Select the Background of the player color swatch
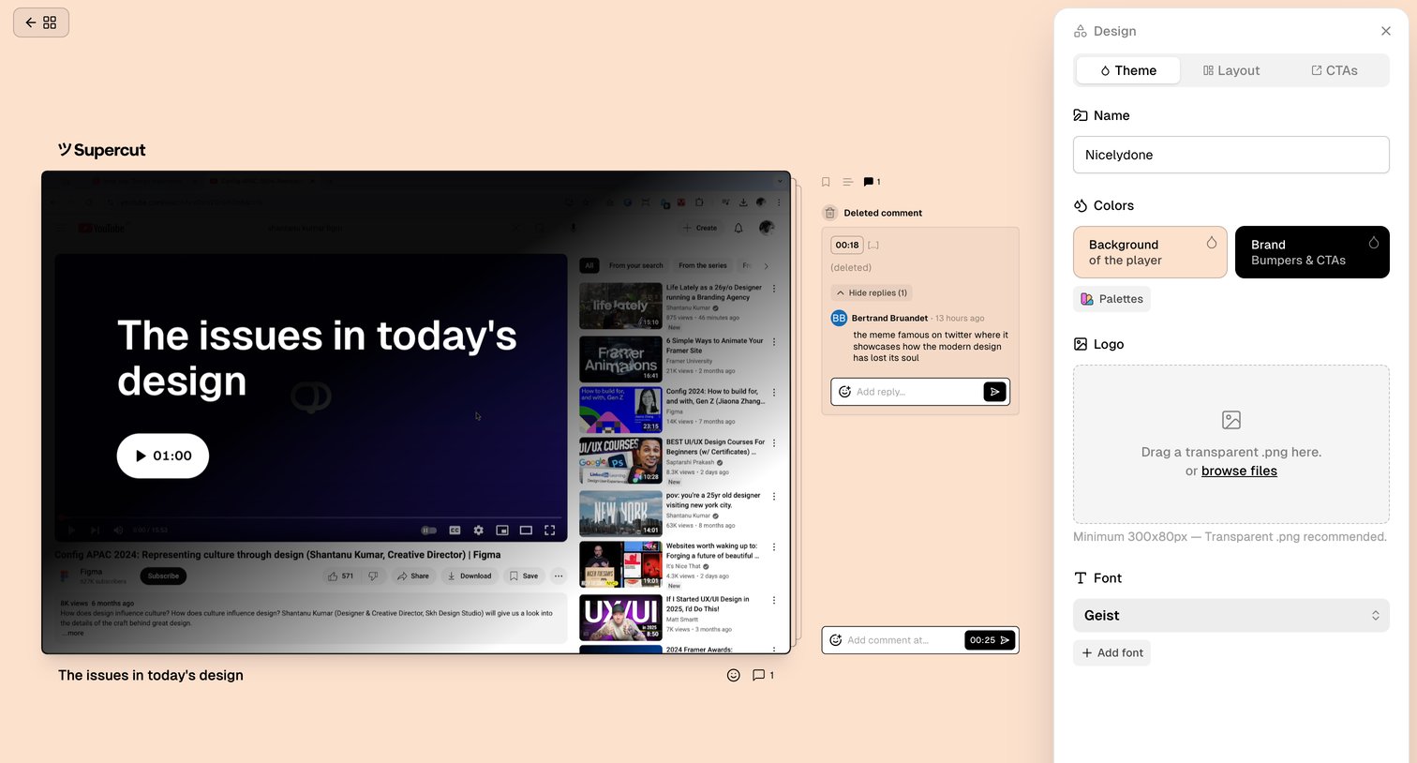 [1150, 252]
